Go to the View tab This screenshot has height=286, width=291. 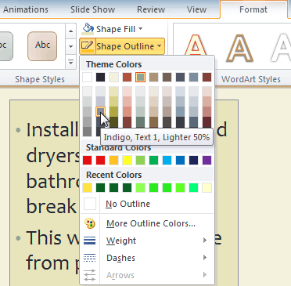(196, 9)
